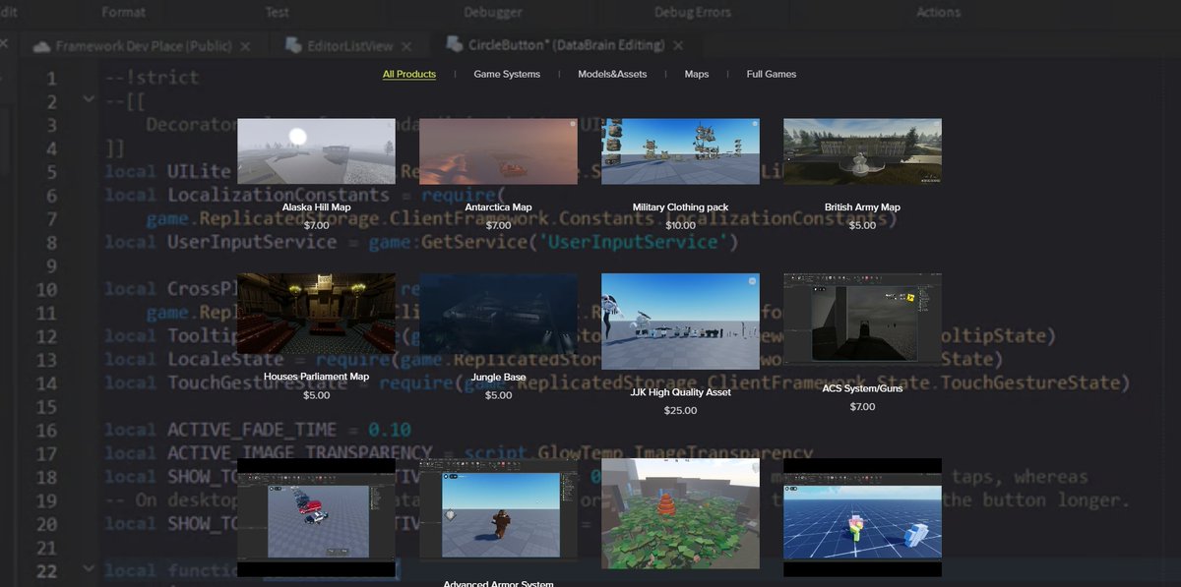This screenshot has height=587, width=1181.
Task: Open the Houses Parliament Map thumbnail
Action: pyautogui.click(x=316, y=314)
